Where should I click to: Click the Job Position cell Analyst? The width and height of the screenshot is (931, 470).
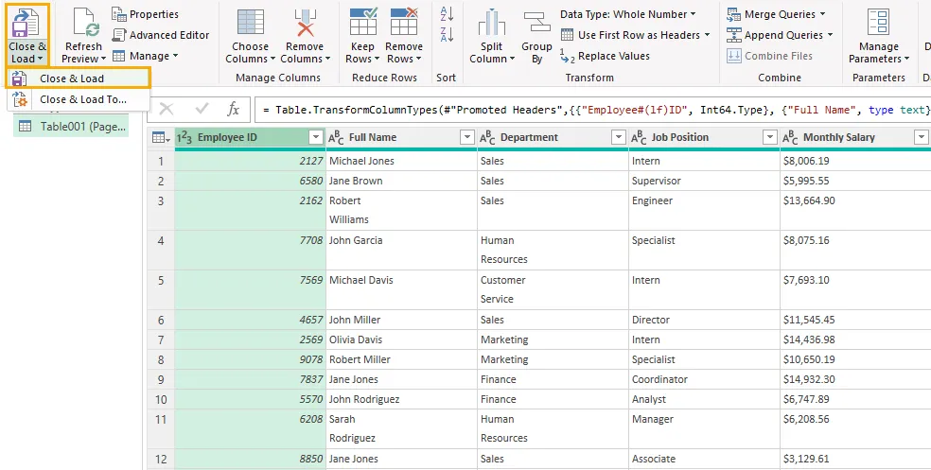tap(704, 399)
